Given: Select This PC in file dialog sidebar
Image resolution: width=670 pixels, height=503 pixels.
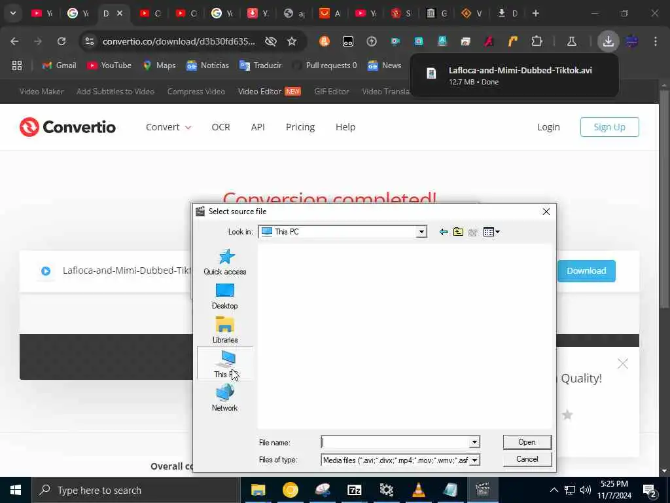Looking at the screenshot, I should tap(225, 363).
